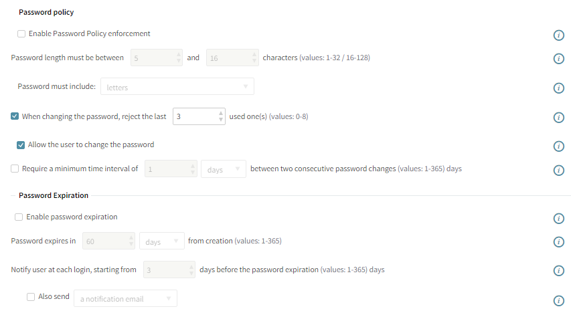Click info icon for Also send row
This screenshot has width=571, height=315.
[x=558, y=301]
